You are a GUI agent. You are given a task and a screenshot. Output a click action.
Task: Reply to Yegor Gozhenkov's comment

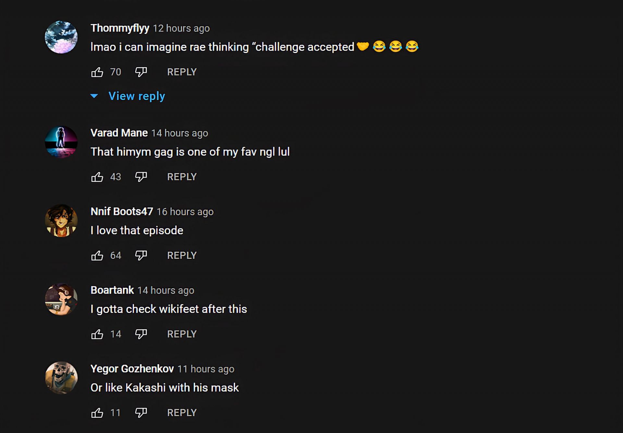coord(182,413)
